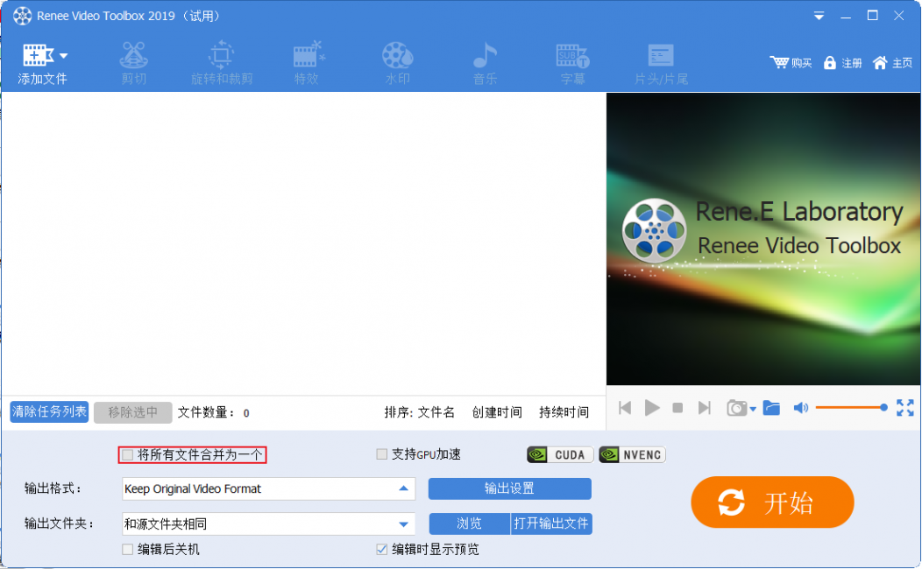Open the 输出文件夹 dropdown
Image resolution: width=922 pixels, height=569 pixels.
269,523
